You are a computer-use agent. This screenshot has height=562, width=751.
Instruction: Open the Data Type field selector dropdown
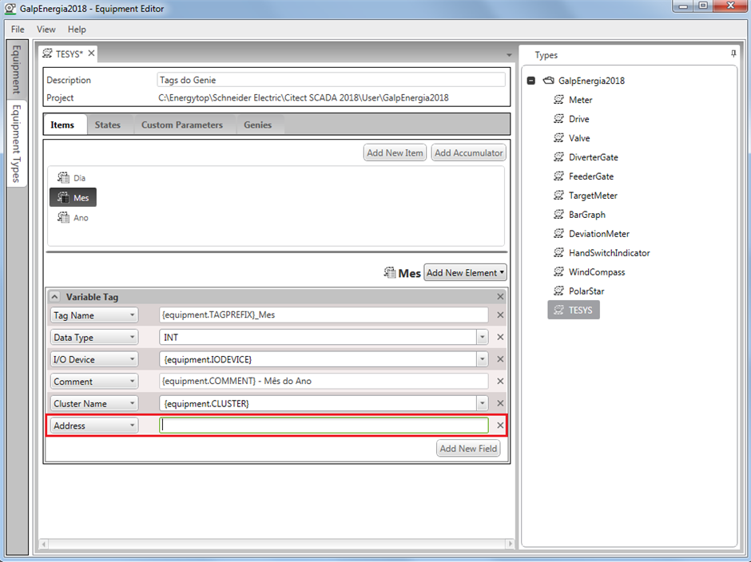tap(94, 337)
